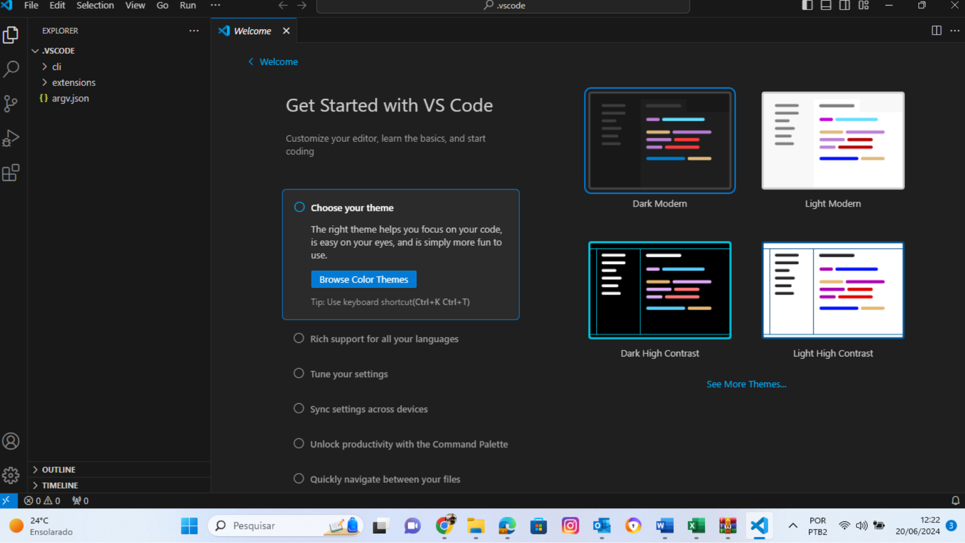Screen dimensions: 965x543
Task: Click the Run and Debug icon
Action: pos(11,139)
